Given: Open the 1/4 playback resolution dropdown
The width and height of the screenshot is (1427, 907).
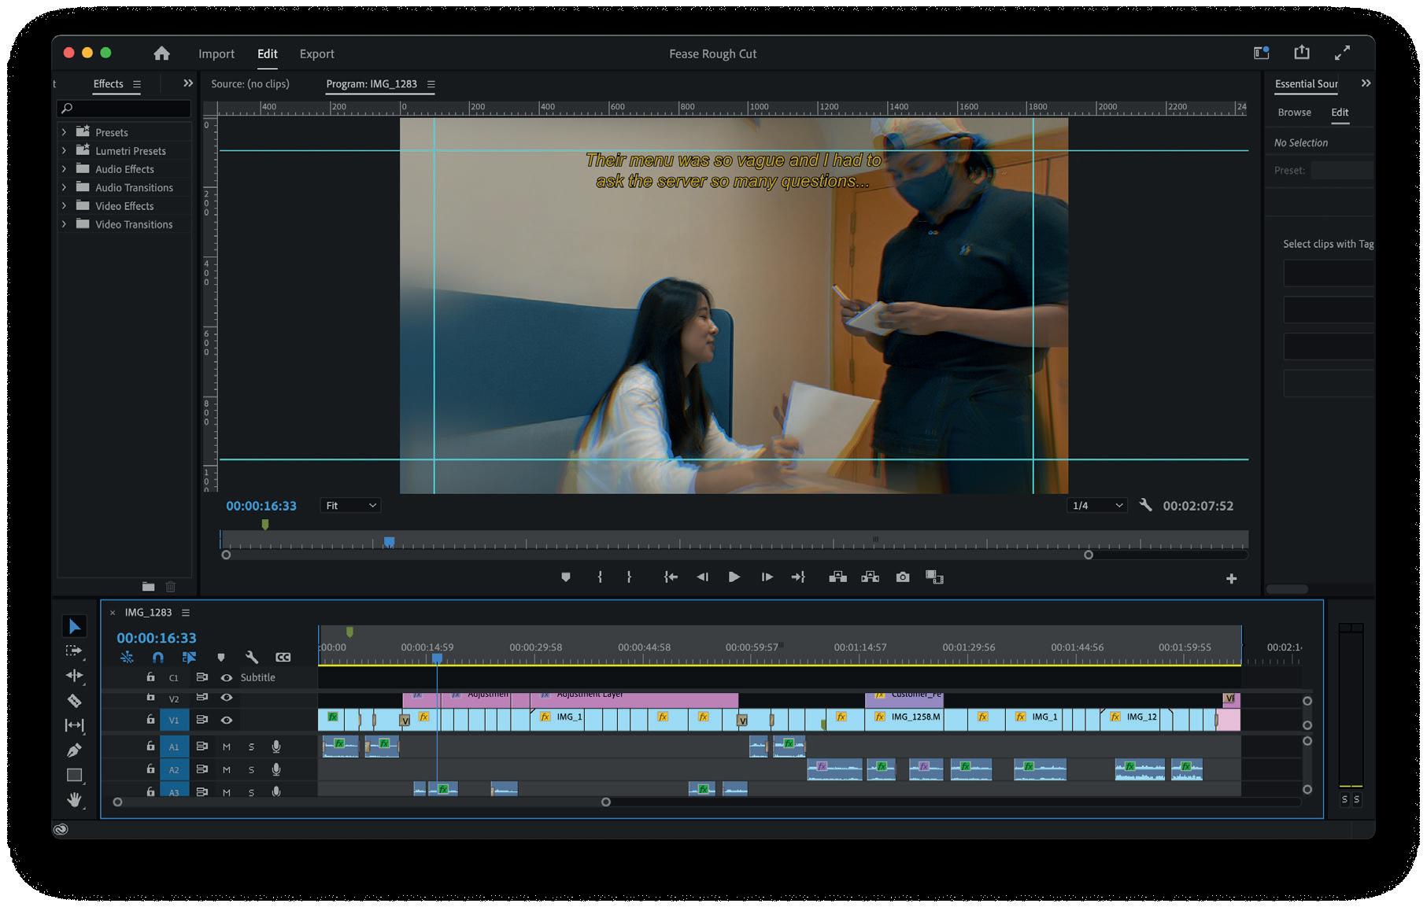Looking at the screenshot, I should point(1096,506).
